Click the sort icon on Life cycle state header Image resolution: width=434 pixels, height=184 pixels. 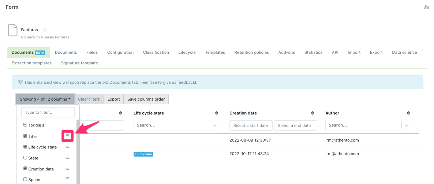pos(216,113)
